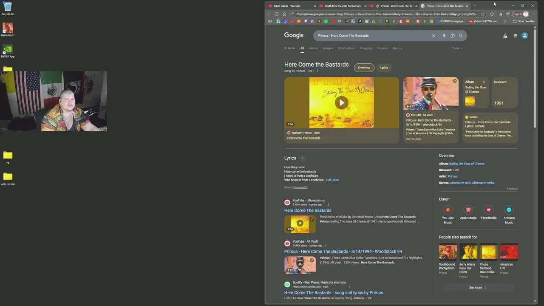Open more options for officialprimus YouTube result
The image size is (544, 306).
coord(328,204)
